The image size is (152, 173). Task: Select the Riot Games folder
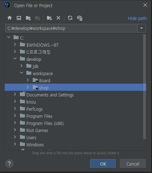click(x=37, y=131)
